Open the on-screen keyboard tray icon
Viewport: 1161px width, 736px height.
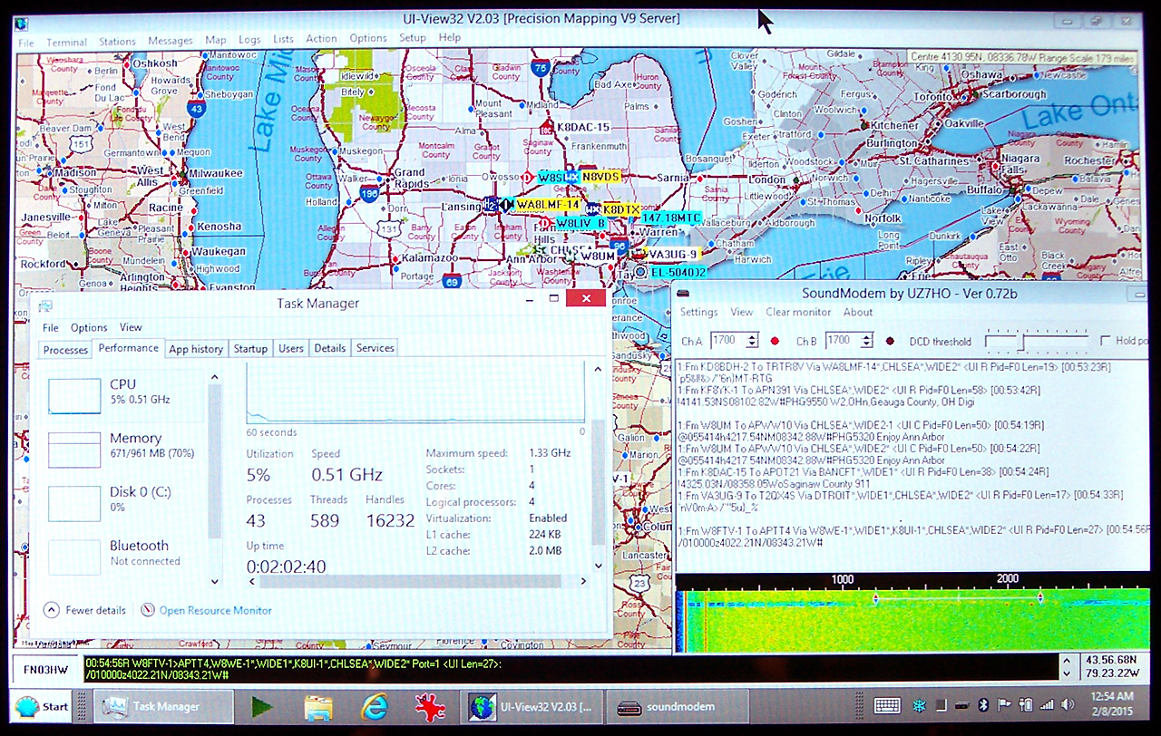pyautogui.click(x=886, y=706)
